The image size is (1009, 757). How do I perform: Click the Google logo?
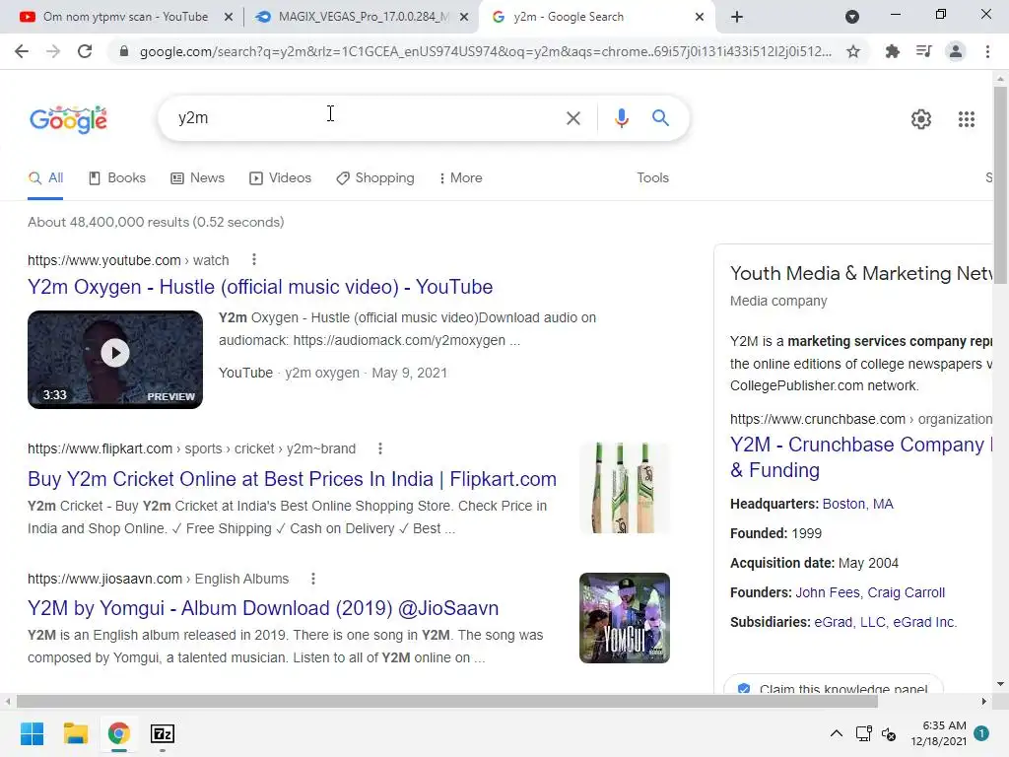click(68, 119)
